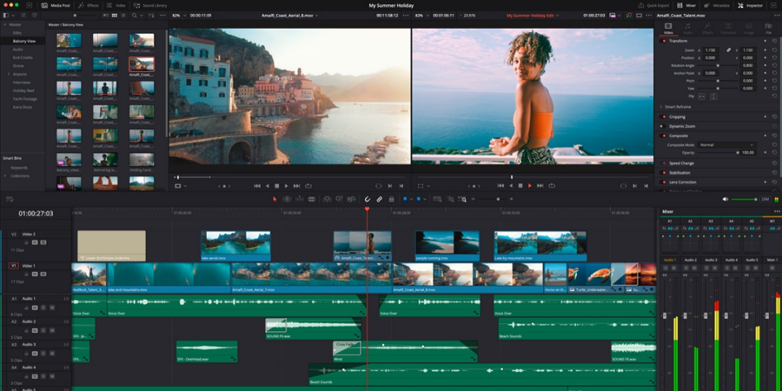The height and width of the screenshot is (391, 782).
Task: Switch to the Audio inspector tab
Action: [x=688, y=29]
